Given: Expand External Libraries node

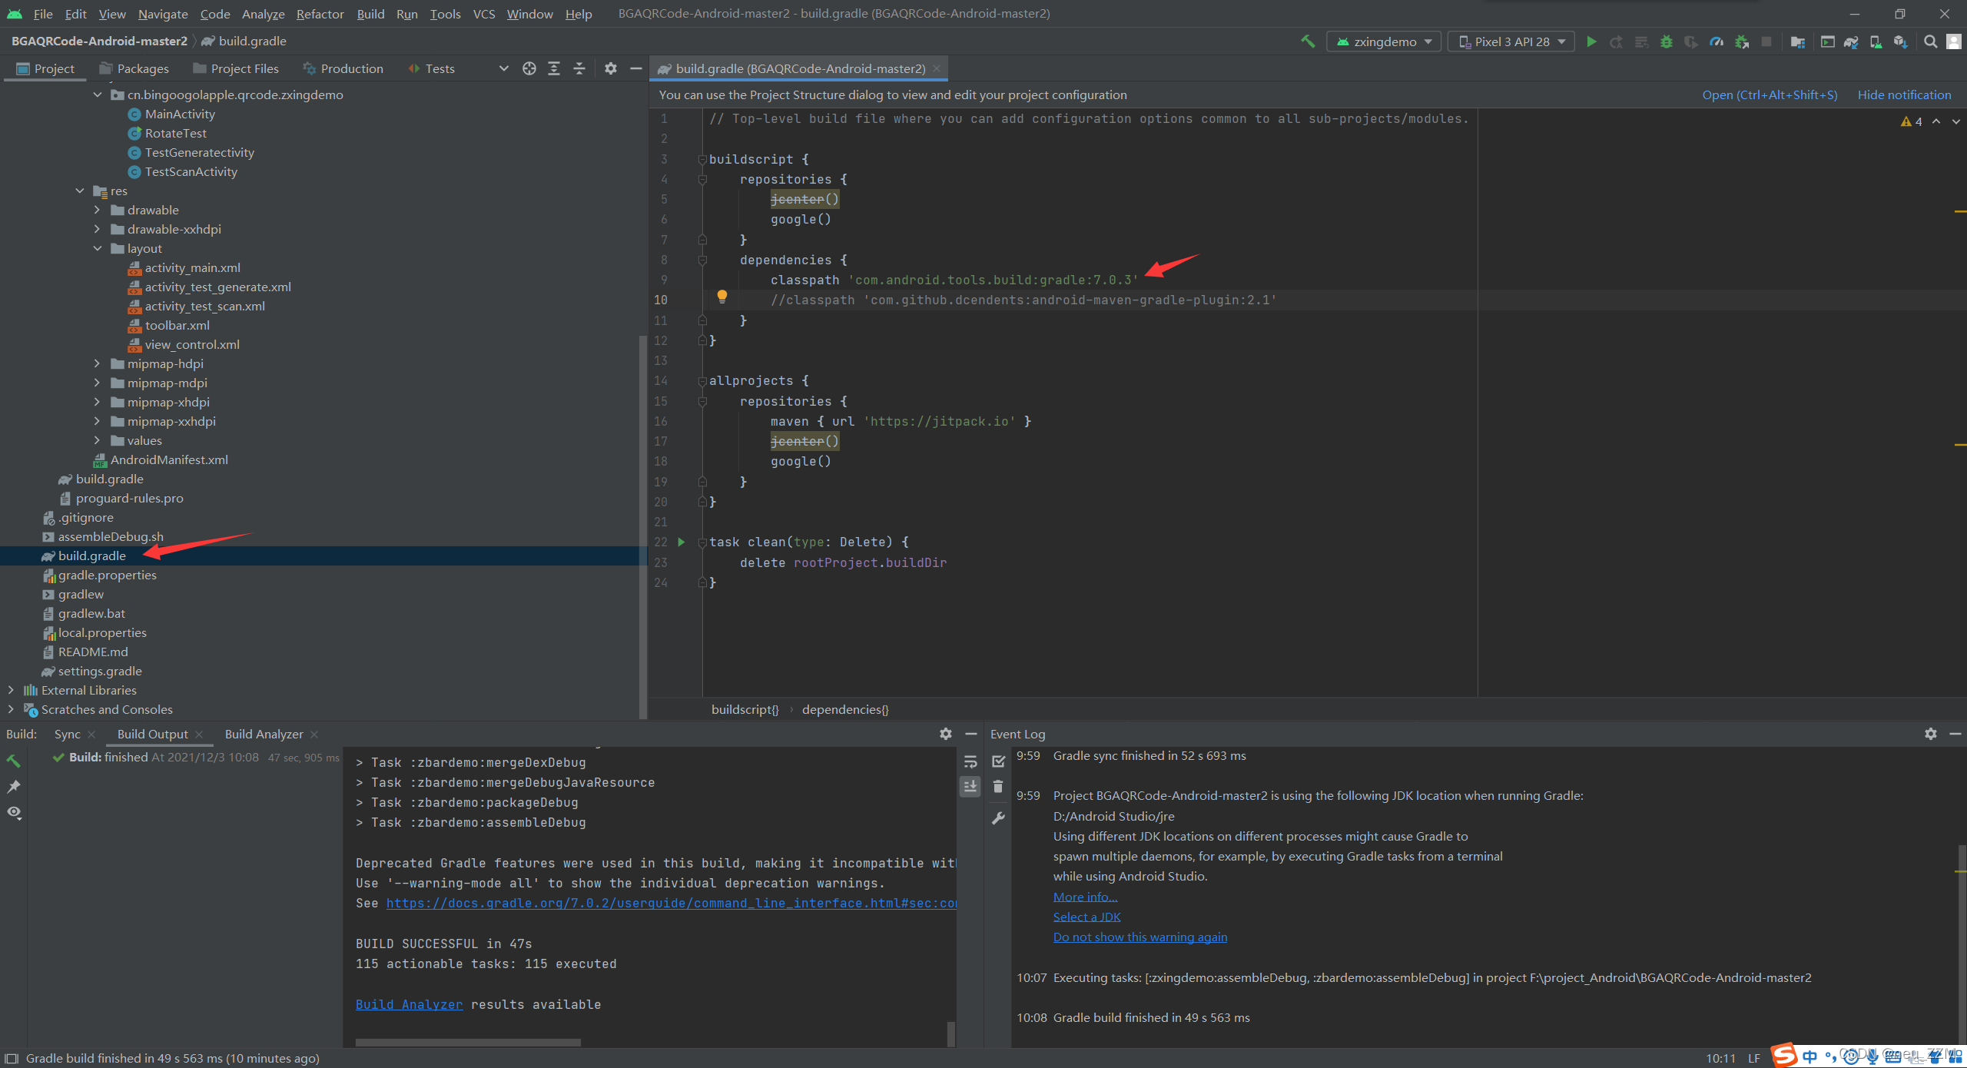Looking at the screenshot, I should point(11,690).
